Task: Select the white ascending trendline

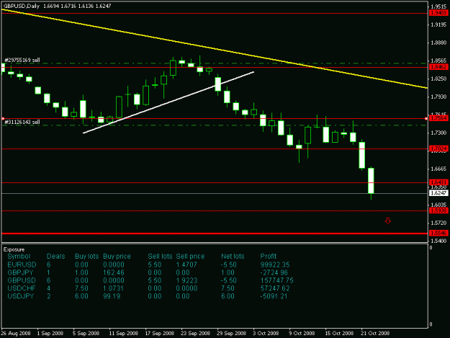Action: pos(168,102)
